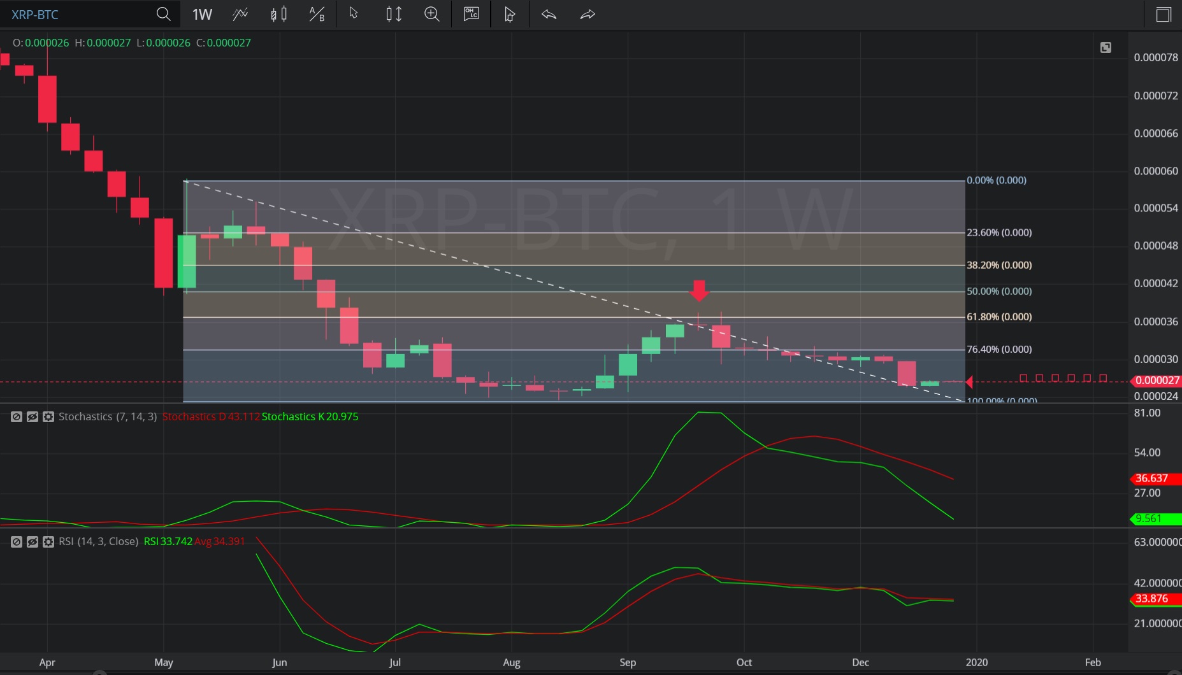Open the candlestick chart type icon
Image resolution: width=1182 pixels, height=675 pixels.
pos(278,14)
